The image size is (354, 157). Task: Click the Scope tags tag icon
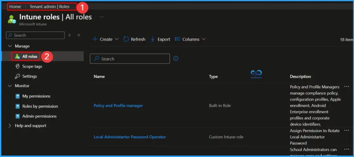pos(17,66)
